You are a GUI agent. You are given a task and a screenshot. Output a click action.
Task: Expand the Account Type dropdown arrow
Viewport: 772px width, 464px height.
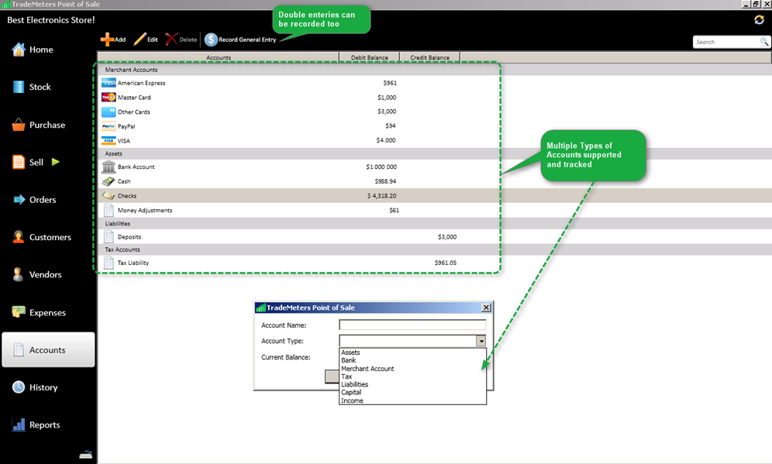481,341
